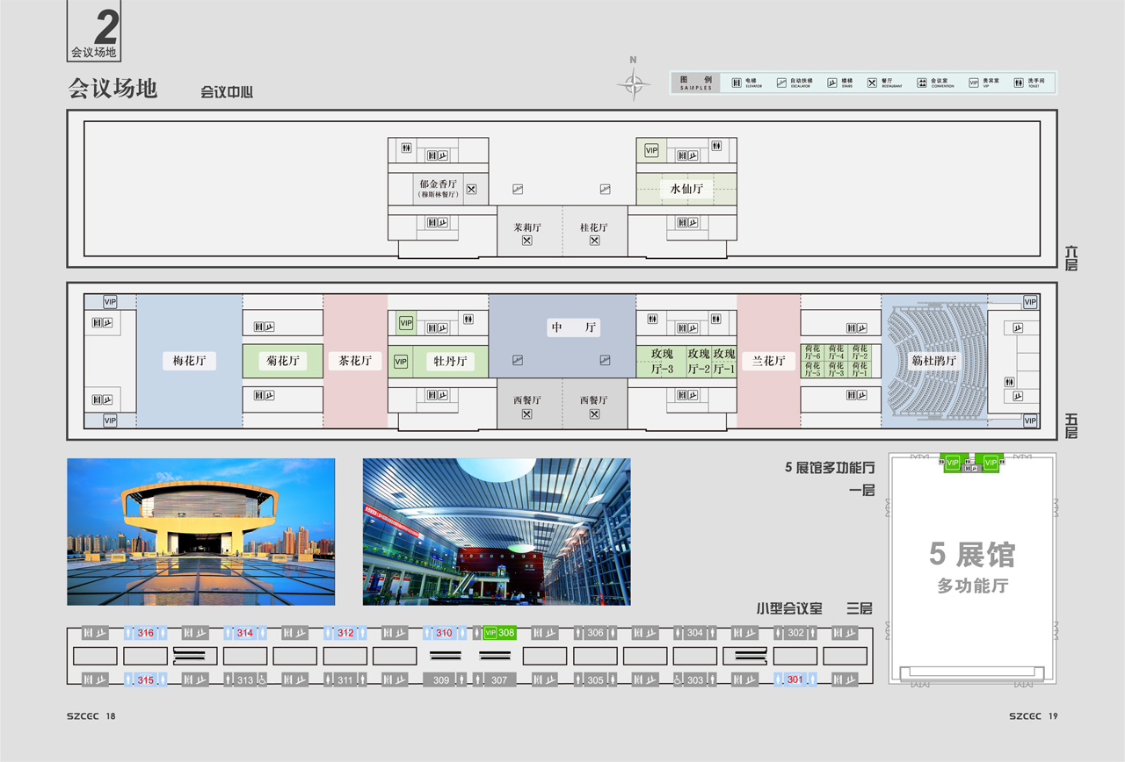Click meeting room number 316
Screen dimensions: 1125x762
pos(146,633)
